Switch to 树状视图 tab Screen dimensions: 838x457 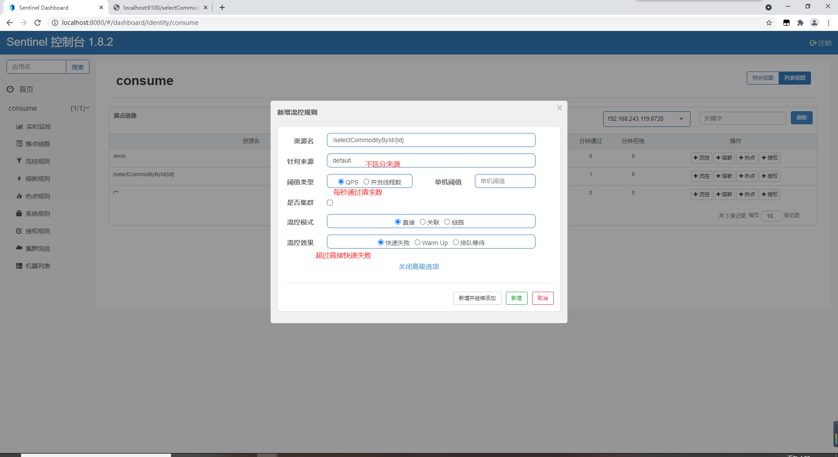click(x=762, y=78)
